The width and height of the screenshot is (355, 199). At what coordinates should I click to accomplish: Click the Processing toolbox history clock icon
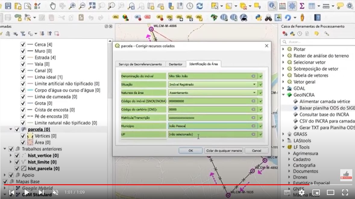pyautogui.click(x=300, y=34)
